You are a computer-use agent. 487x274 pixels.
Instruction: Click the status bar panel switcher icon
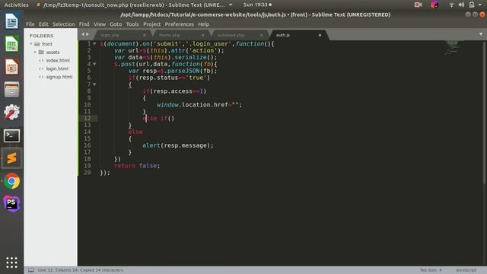coord(31,270)
